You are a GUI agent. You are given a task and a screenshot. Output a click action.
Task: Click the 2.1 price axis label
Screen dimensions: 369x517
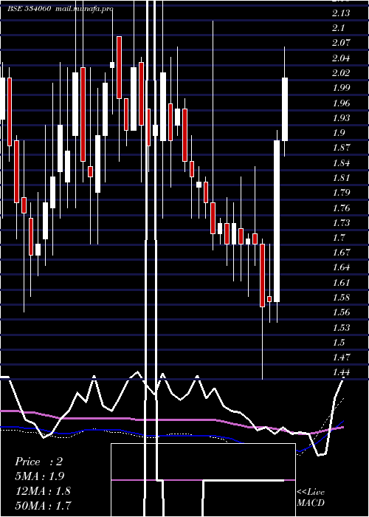pos(338,28)
